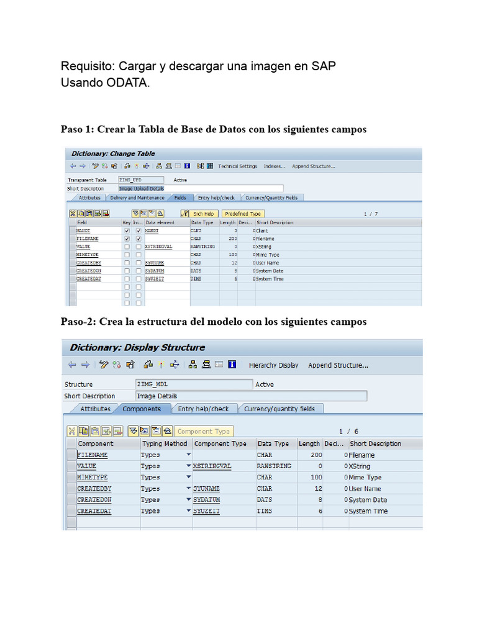Uncheck Initial Values checkbox for MANDT field
The width and height of the screenshot is (477, 636).
pyautogui.click(x=139, y=230)
